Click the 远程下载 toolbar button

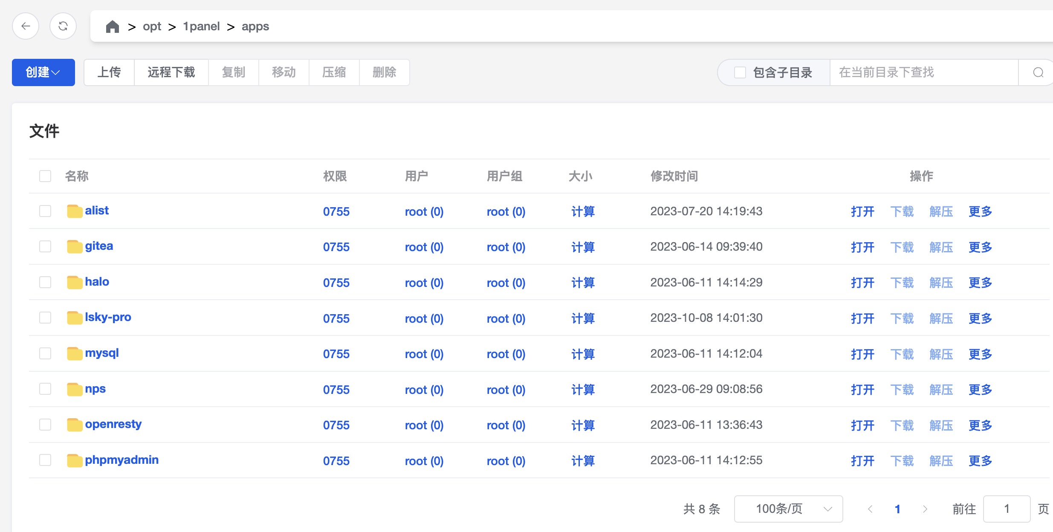pyautogui.click(x=171, y=72)
